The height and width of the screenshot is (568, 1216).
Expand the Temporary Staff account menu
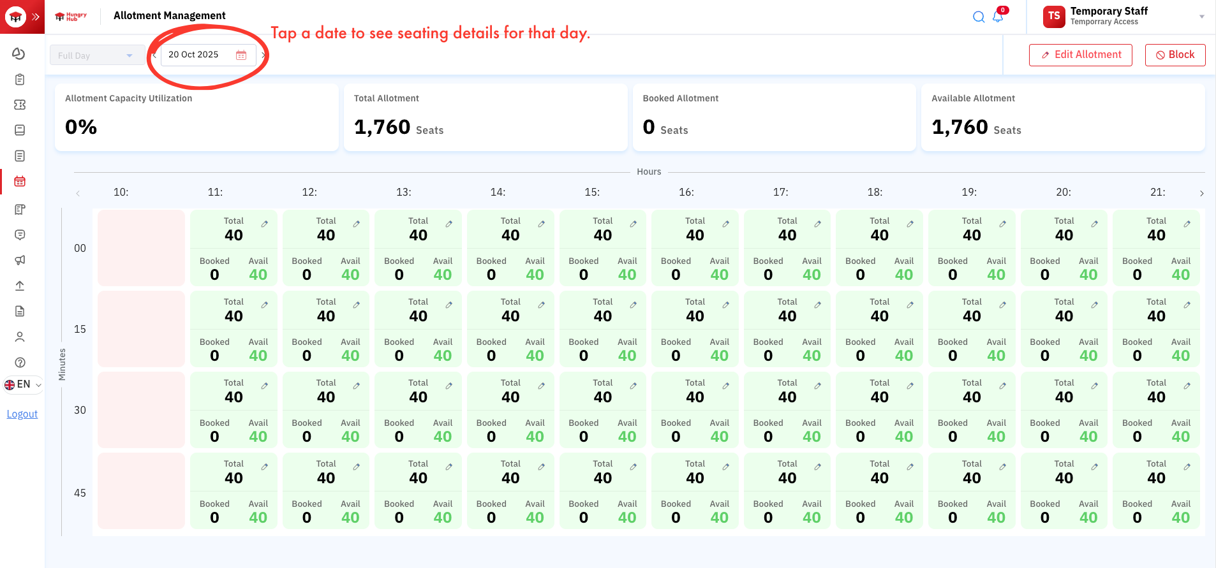pyautogui.click(x=1202, y=17)
